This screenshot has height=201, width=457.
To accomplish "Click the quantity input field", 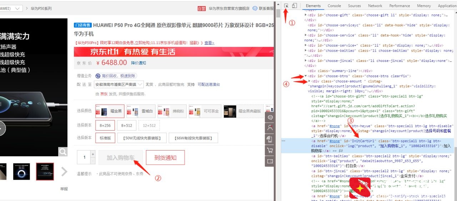I will coord(84,157).
